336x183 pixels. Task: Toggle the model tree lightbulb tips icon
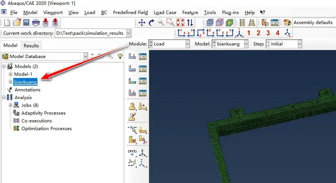coord(120,56)
